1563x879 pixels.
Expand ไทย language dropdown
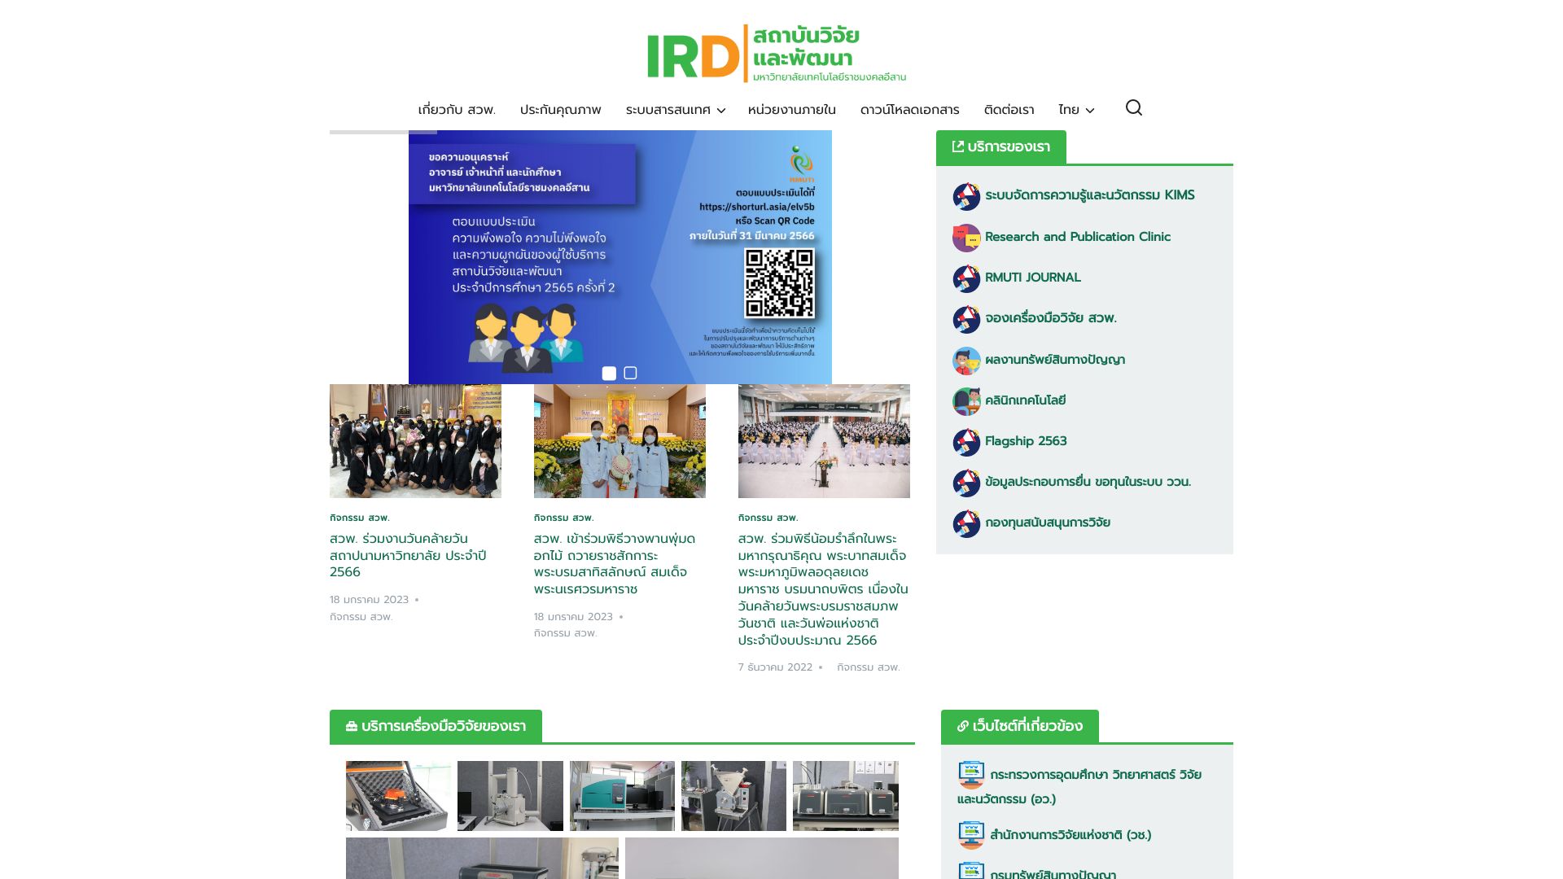coord(1076,110)
